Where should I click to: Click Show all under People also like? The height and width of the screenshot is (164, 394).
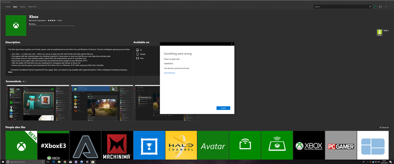[384, 128]
